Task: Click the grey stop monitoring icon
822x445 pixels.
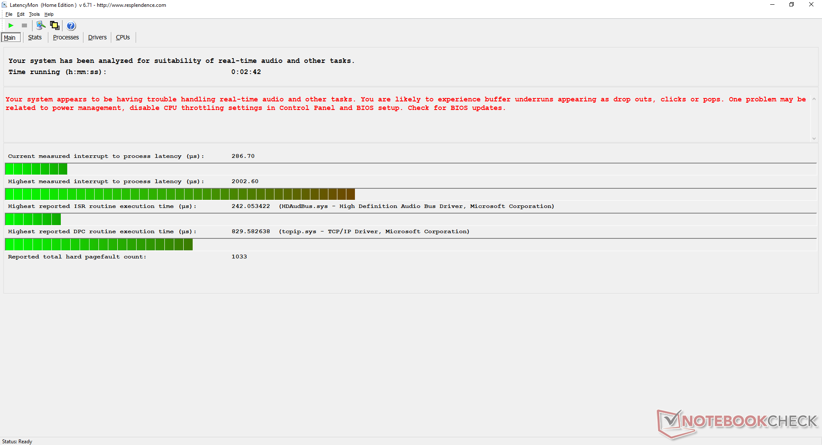Action: tap(24, 26)
